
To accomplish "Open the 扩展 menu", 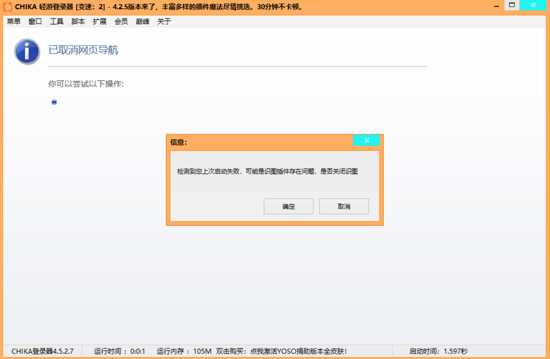I will click(100, 21).
